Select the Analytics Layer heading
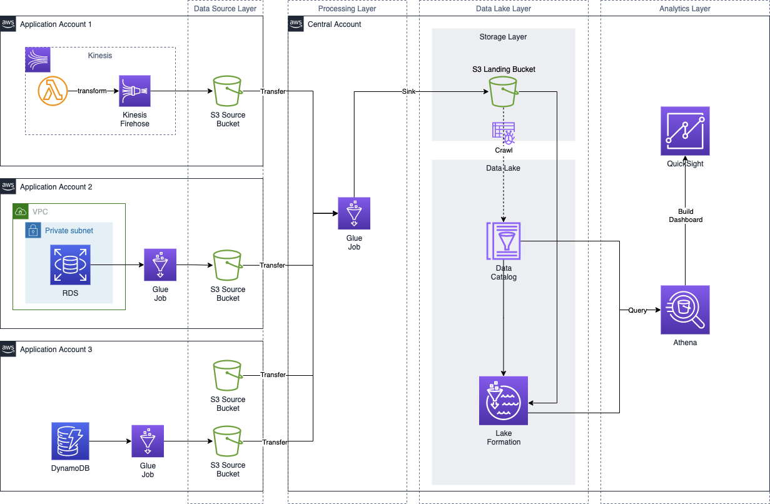The image size is (770, 504). point(685,9)
